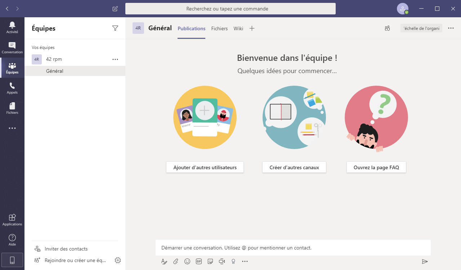Viewport: 461px width, 270px height.
Task: Open extra messaging options with the ellipsis
Action: [x=245, y=261]
